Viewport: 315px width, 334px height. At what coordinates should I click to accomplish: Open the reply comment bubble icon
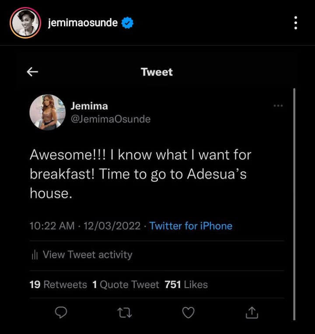pos(61,312)
